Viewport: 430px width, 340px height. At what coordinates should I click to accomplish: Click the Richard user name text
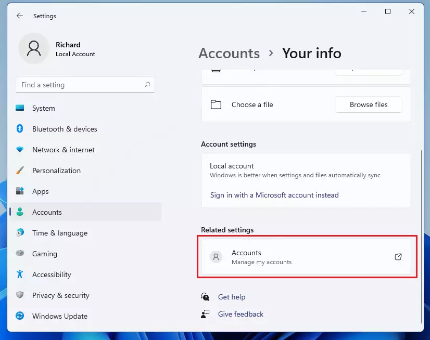[68, 45]
